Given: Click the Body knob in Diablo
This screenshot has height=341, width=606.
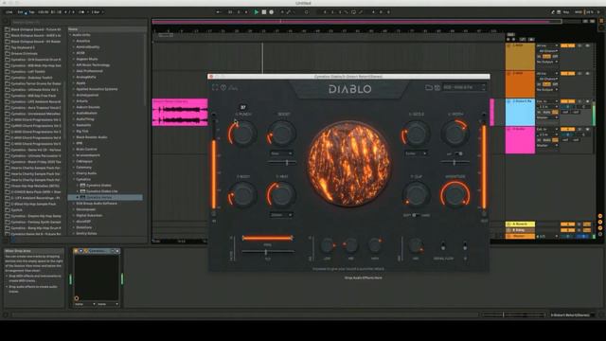Looking at the screenshot, I should [242, 195].
